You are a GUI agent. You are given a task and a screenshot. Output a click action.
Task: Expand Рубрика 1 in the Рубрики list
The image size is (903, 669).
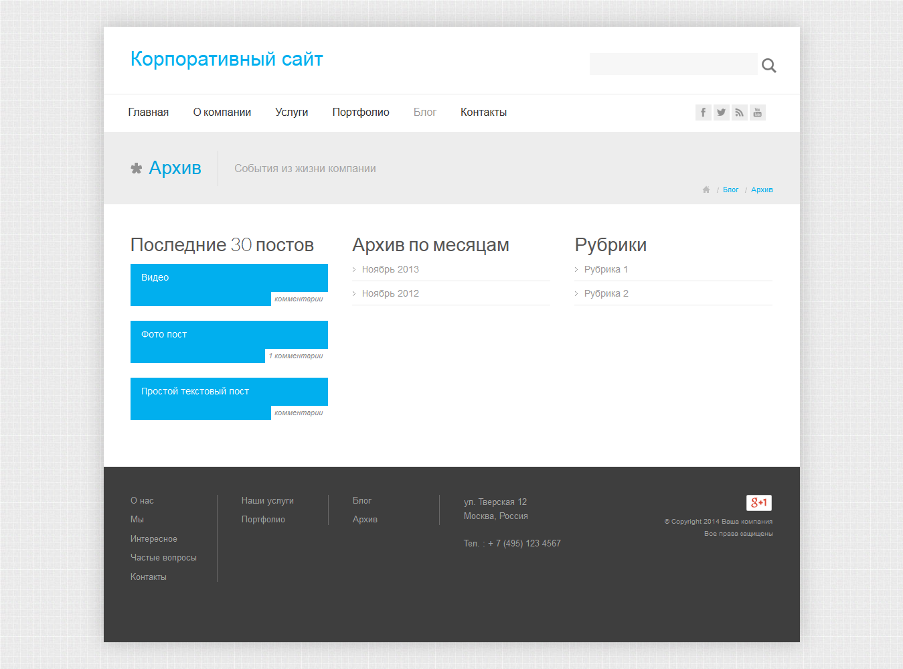pyautogui.click(x=604, y=269)
